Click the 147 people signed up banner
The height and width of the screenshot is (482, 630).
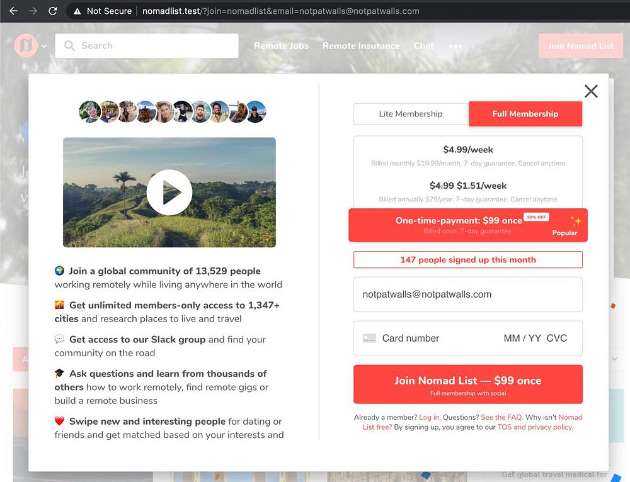coord(467,260)
